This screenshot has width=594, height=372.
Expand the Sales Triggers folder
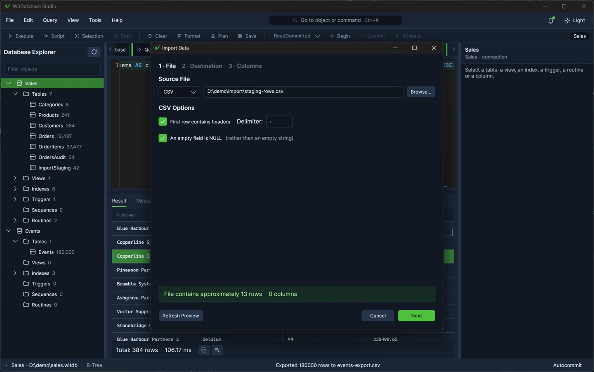click(x=15, y=199)
